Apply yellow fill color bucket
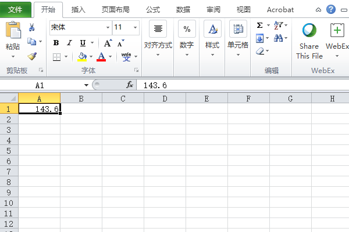This screenshot has height=232, width=349. [82, 57]
